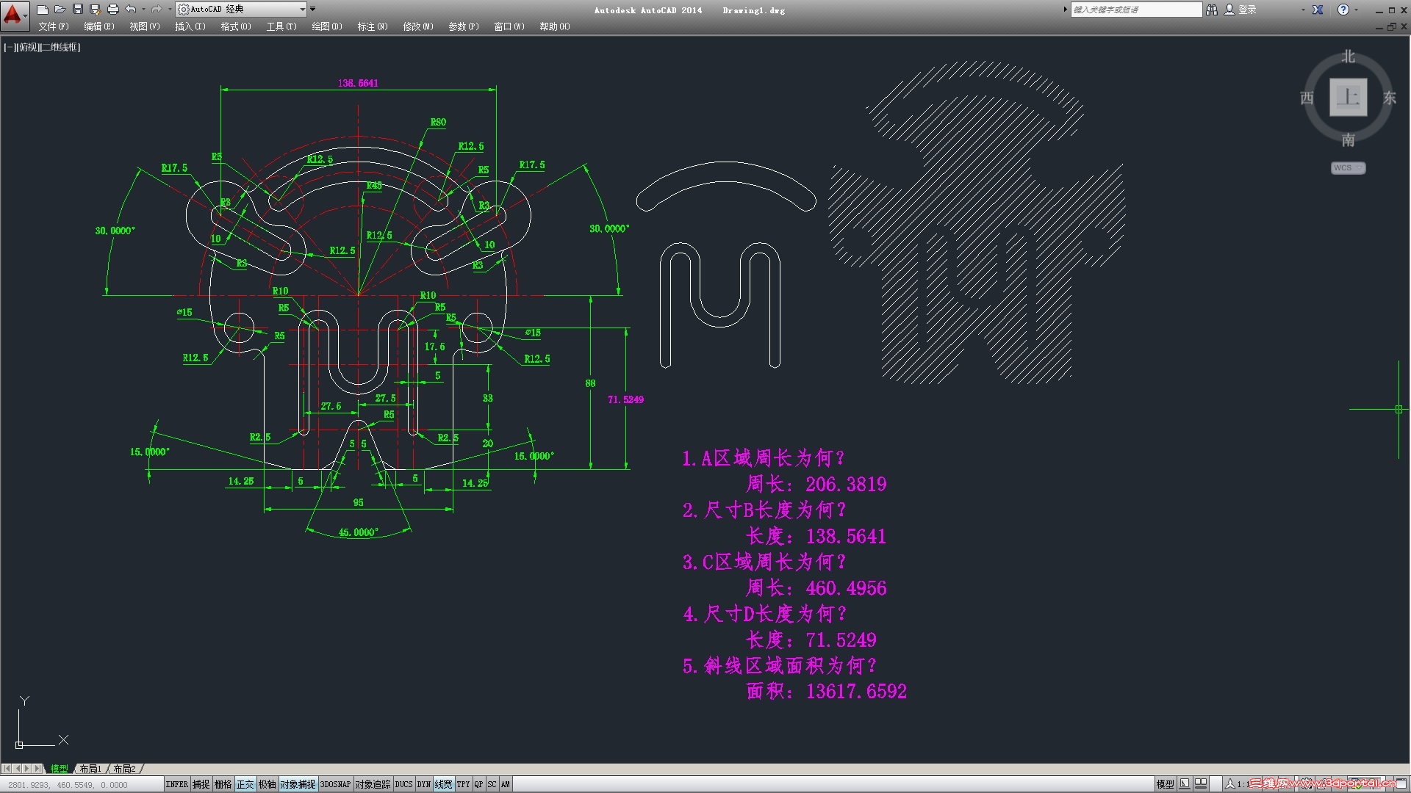This screenshot has height=793, width=1411.
Task: Click the Save disk icon
Action: coord(78,10)
